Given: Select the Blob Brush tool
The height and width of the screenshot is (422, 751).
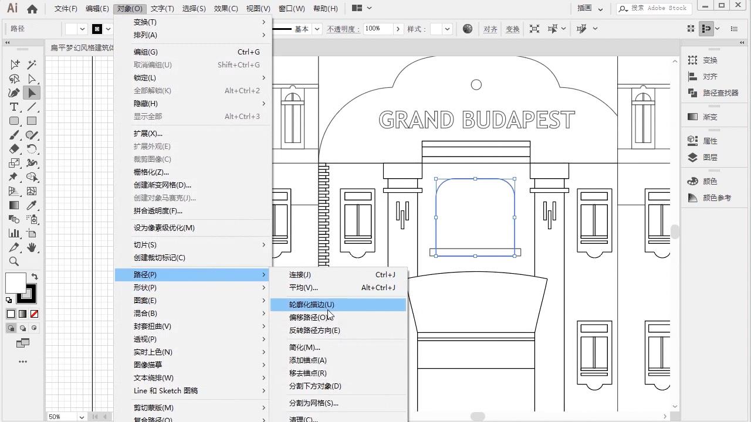Looking at the screenshot, I should click(x=32, y=135).
